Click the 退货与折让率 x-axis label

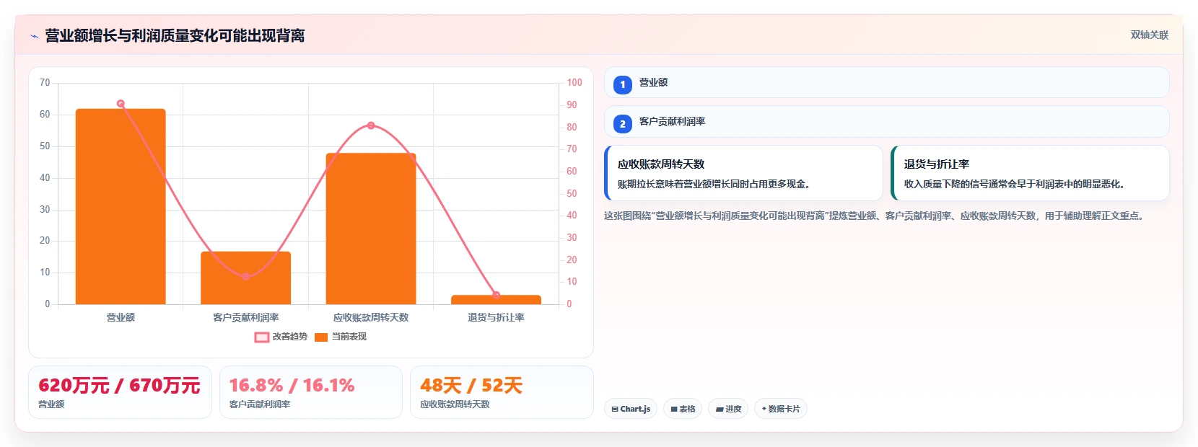[x=496, y=317]
